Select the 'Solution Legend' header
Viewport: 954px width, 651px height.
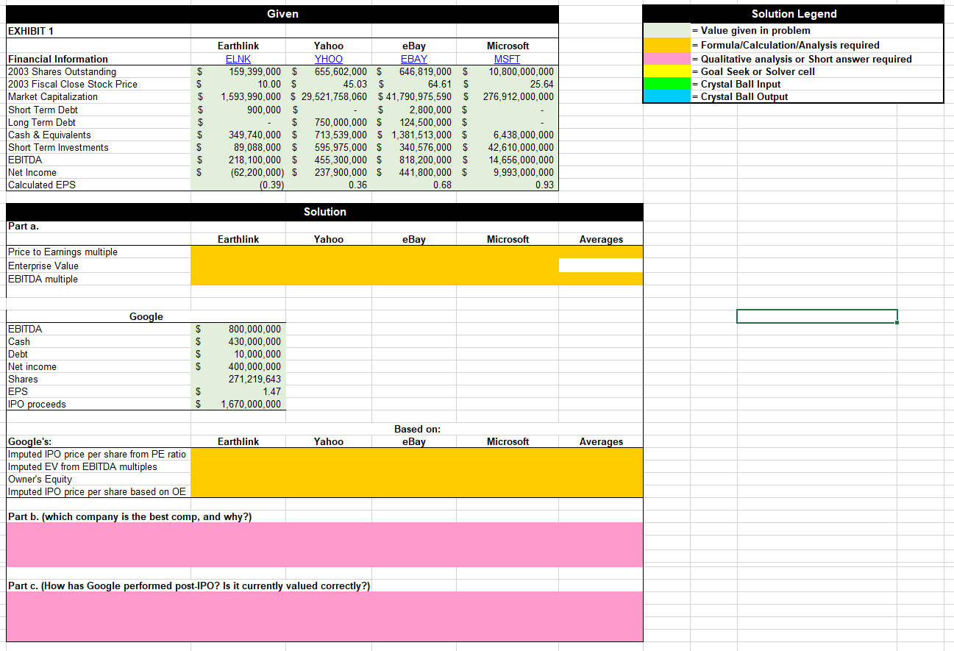[x=794, y=14]
